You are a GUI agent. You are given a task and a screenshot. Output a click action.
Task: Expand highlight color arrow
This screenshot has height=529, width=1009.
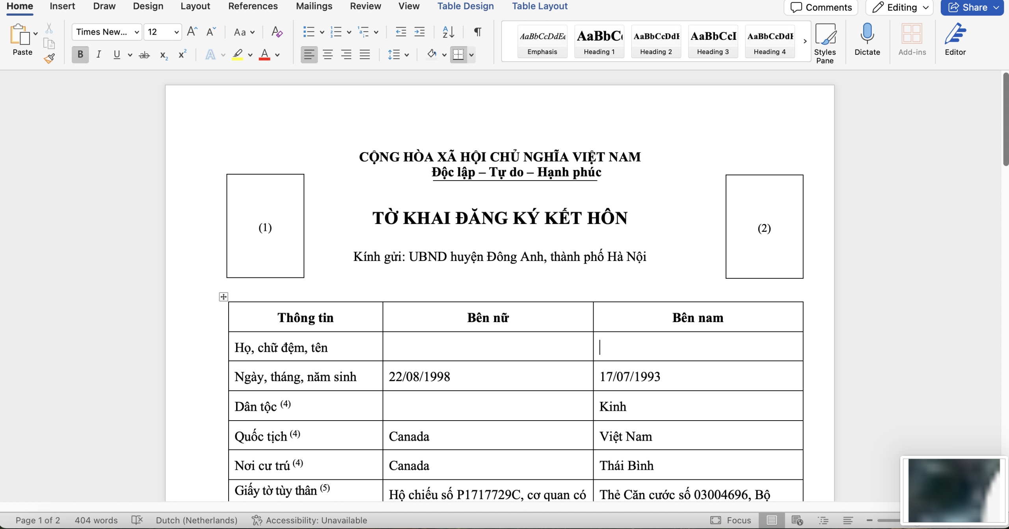coord(250,55)
